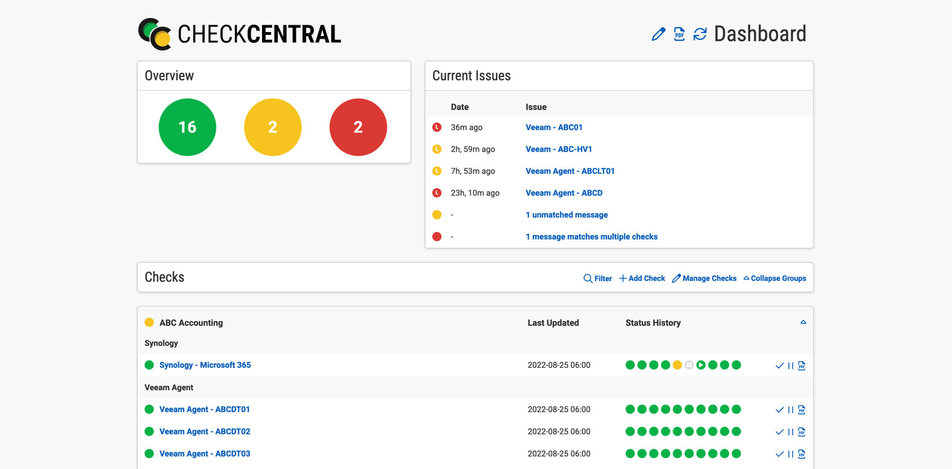
Task: Click the Synology subgroup label
Action: pyautogui.click(x=161, y=343)
